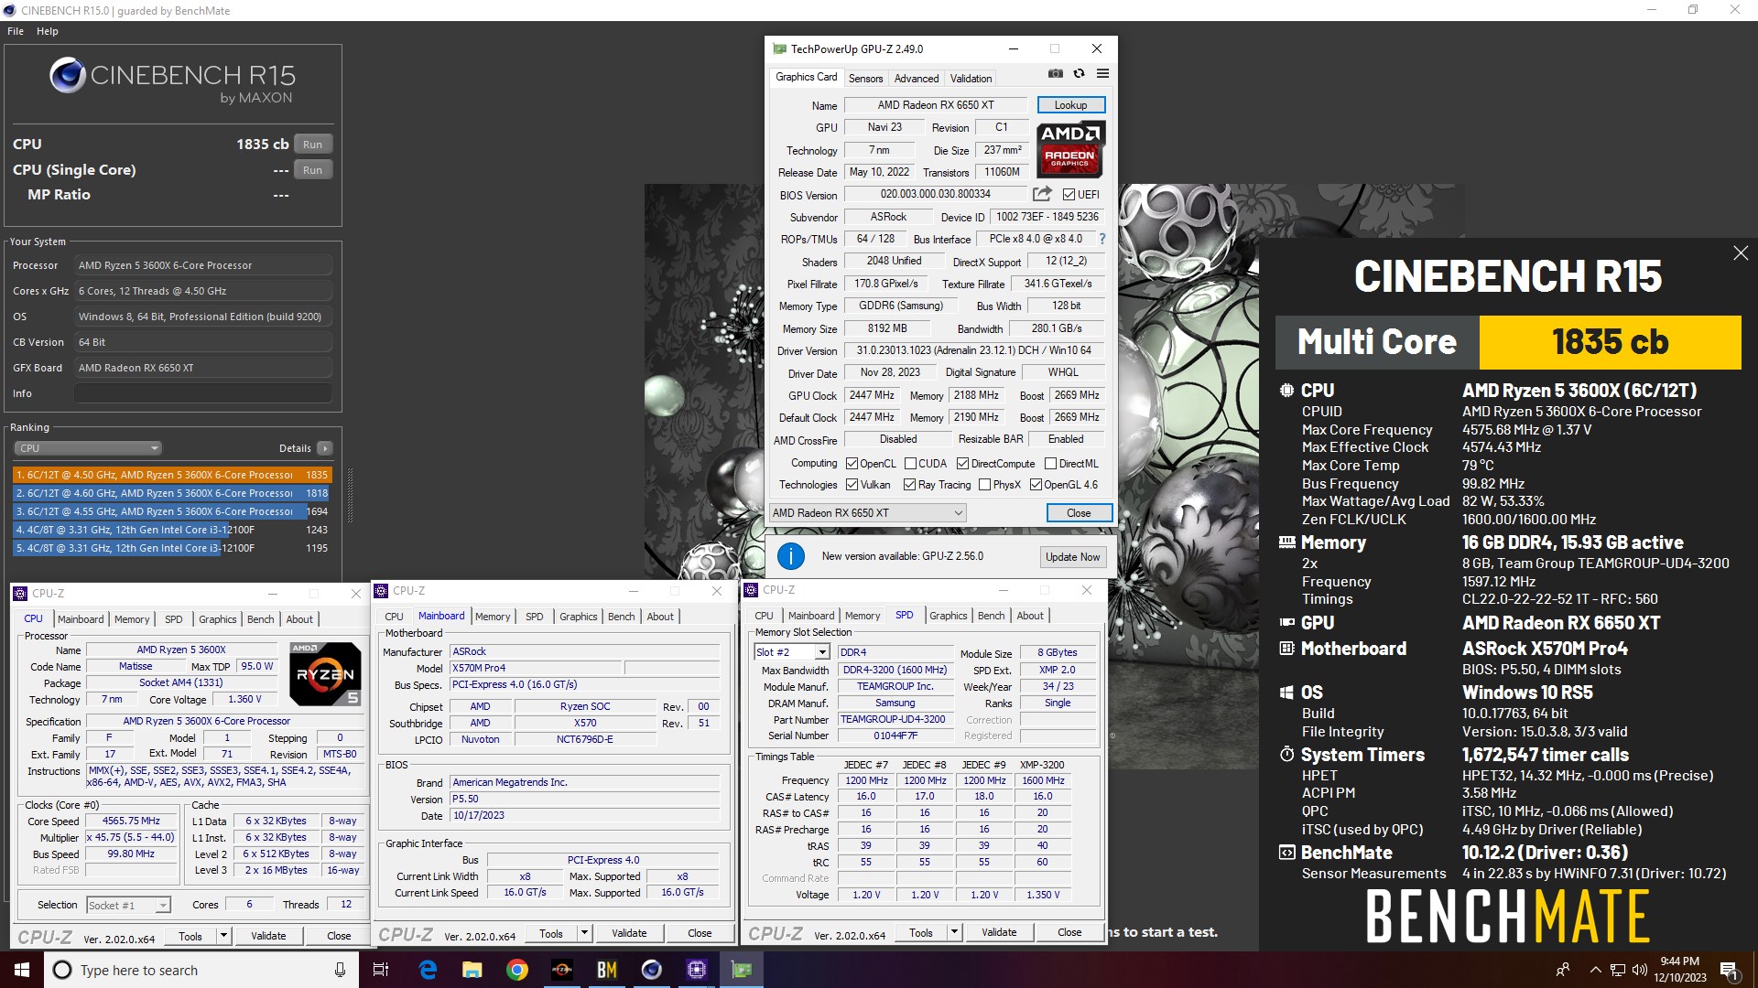Switch to Advanced tab in GPU-Z
Viewport: 1758px width, 988px height.
point(917,79)
